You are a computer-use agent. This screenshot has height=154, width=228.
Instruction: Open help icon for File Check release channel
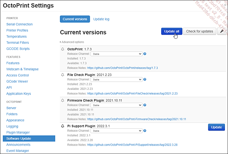(x=145, y=79)
